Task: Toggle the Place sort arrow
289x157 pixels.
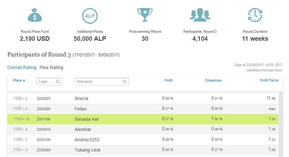Action: [x=24, y=81]
